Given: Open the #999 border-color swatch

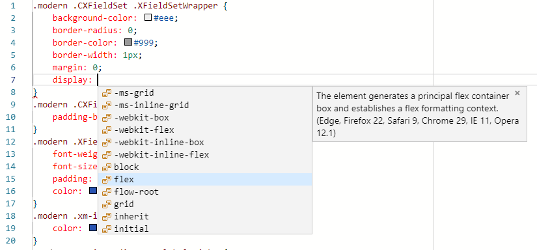Looking at the screenshot, I should click(128, 42).
